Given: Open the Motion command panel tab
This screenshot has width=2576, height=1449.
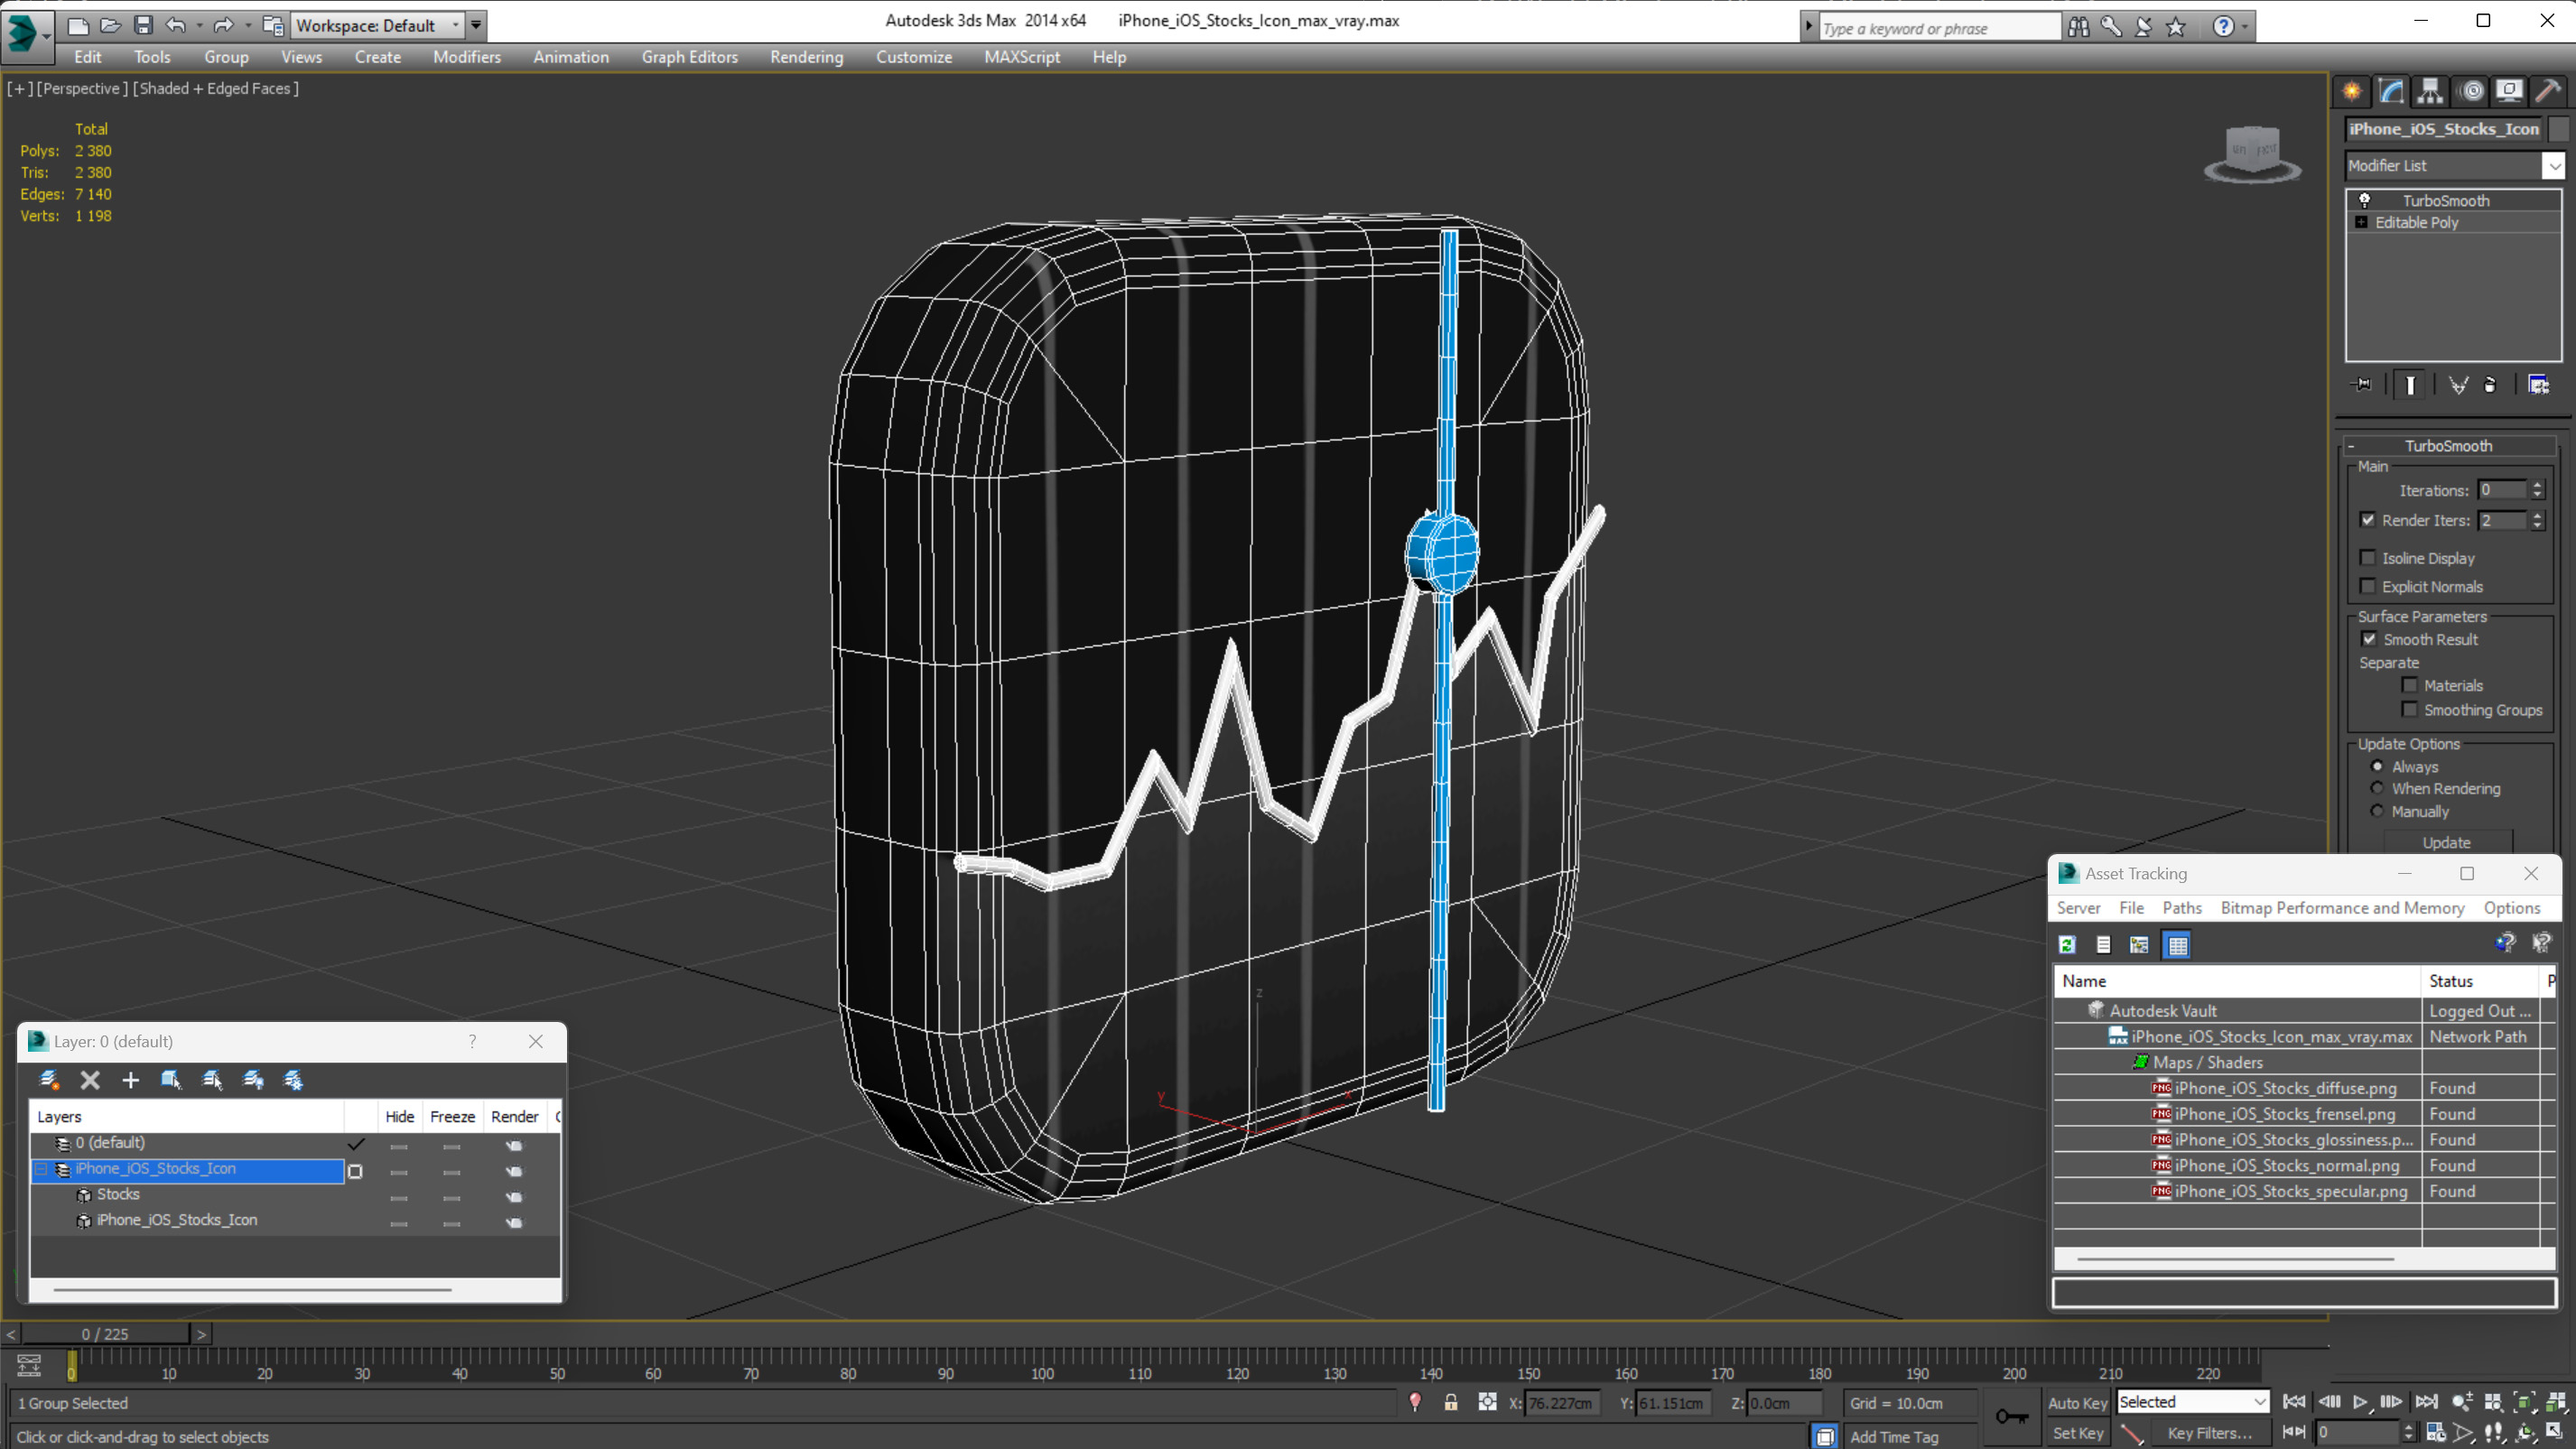Looking at the screenshot, I should pos(2472,91).
